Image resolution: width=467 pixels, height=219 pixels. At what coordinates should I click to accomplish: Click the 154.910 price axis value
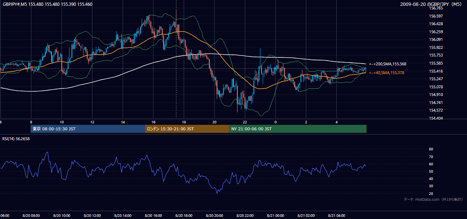coord(436,95)
